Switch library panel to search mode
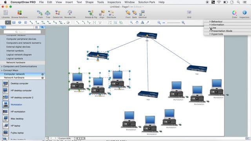Image resolution: width=251 pixels, height=141 pixels. [42, 27]
